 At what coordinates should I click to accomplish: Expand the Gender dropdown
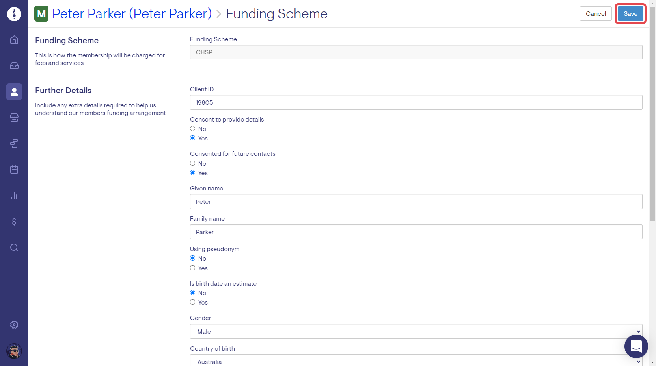416,331
